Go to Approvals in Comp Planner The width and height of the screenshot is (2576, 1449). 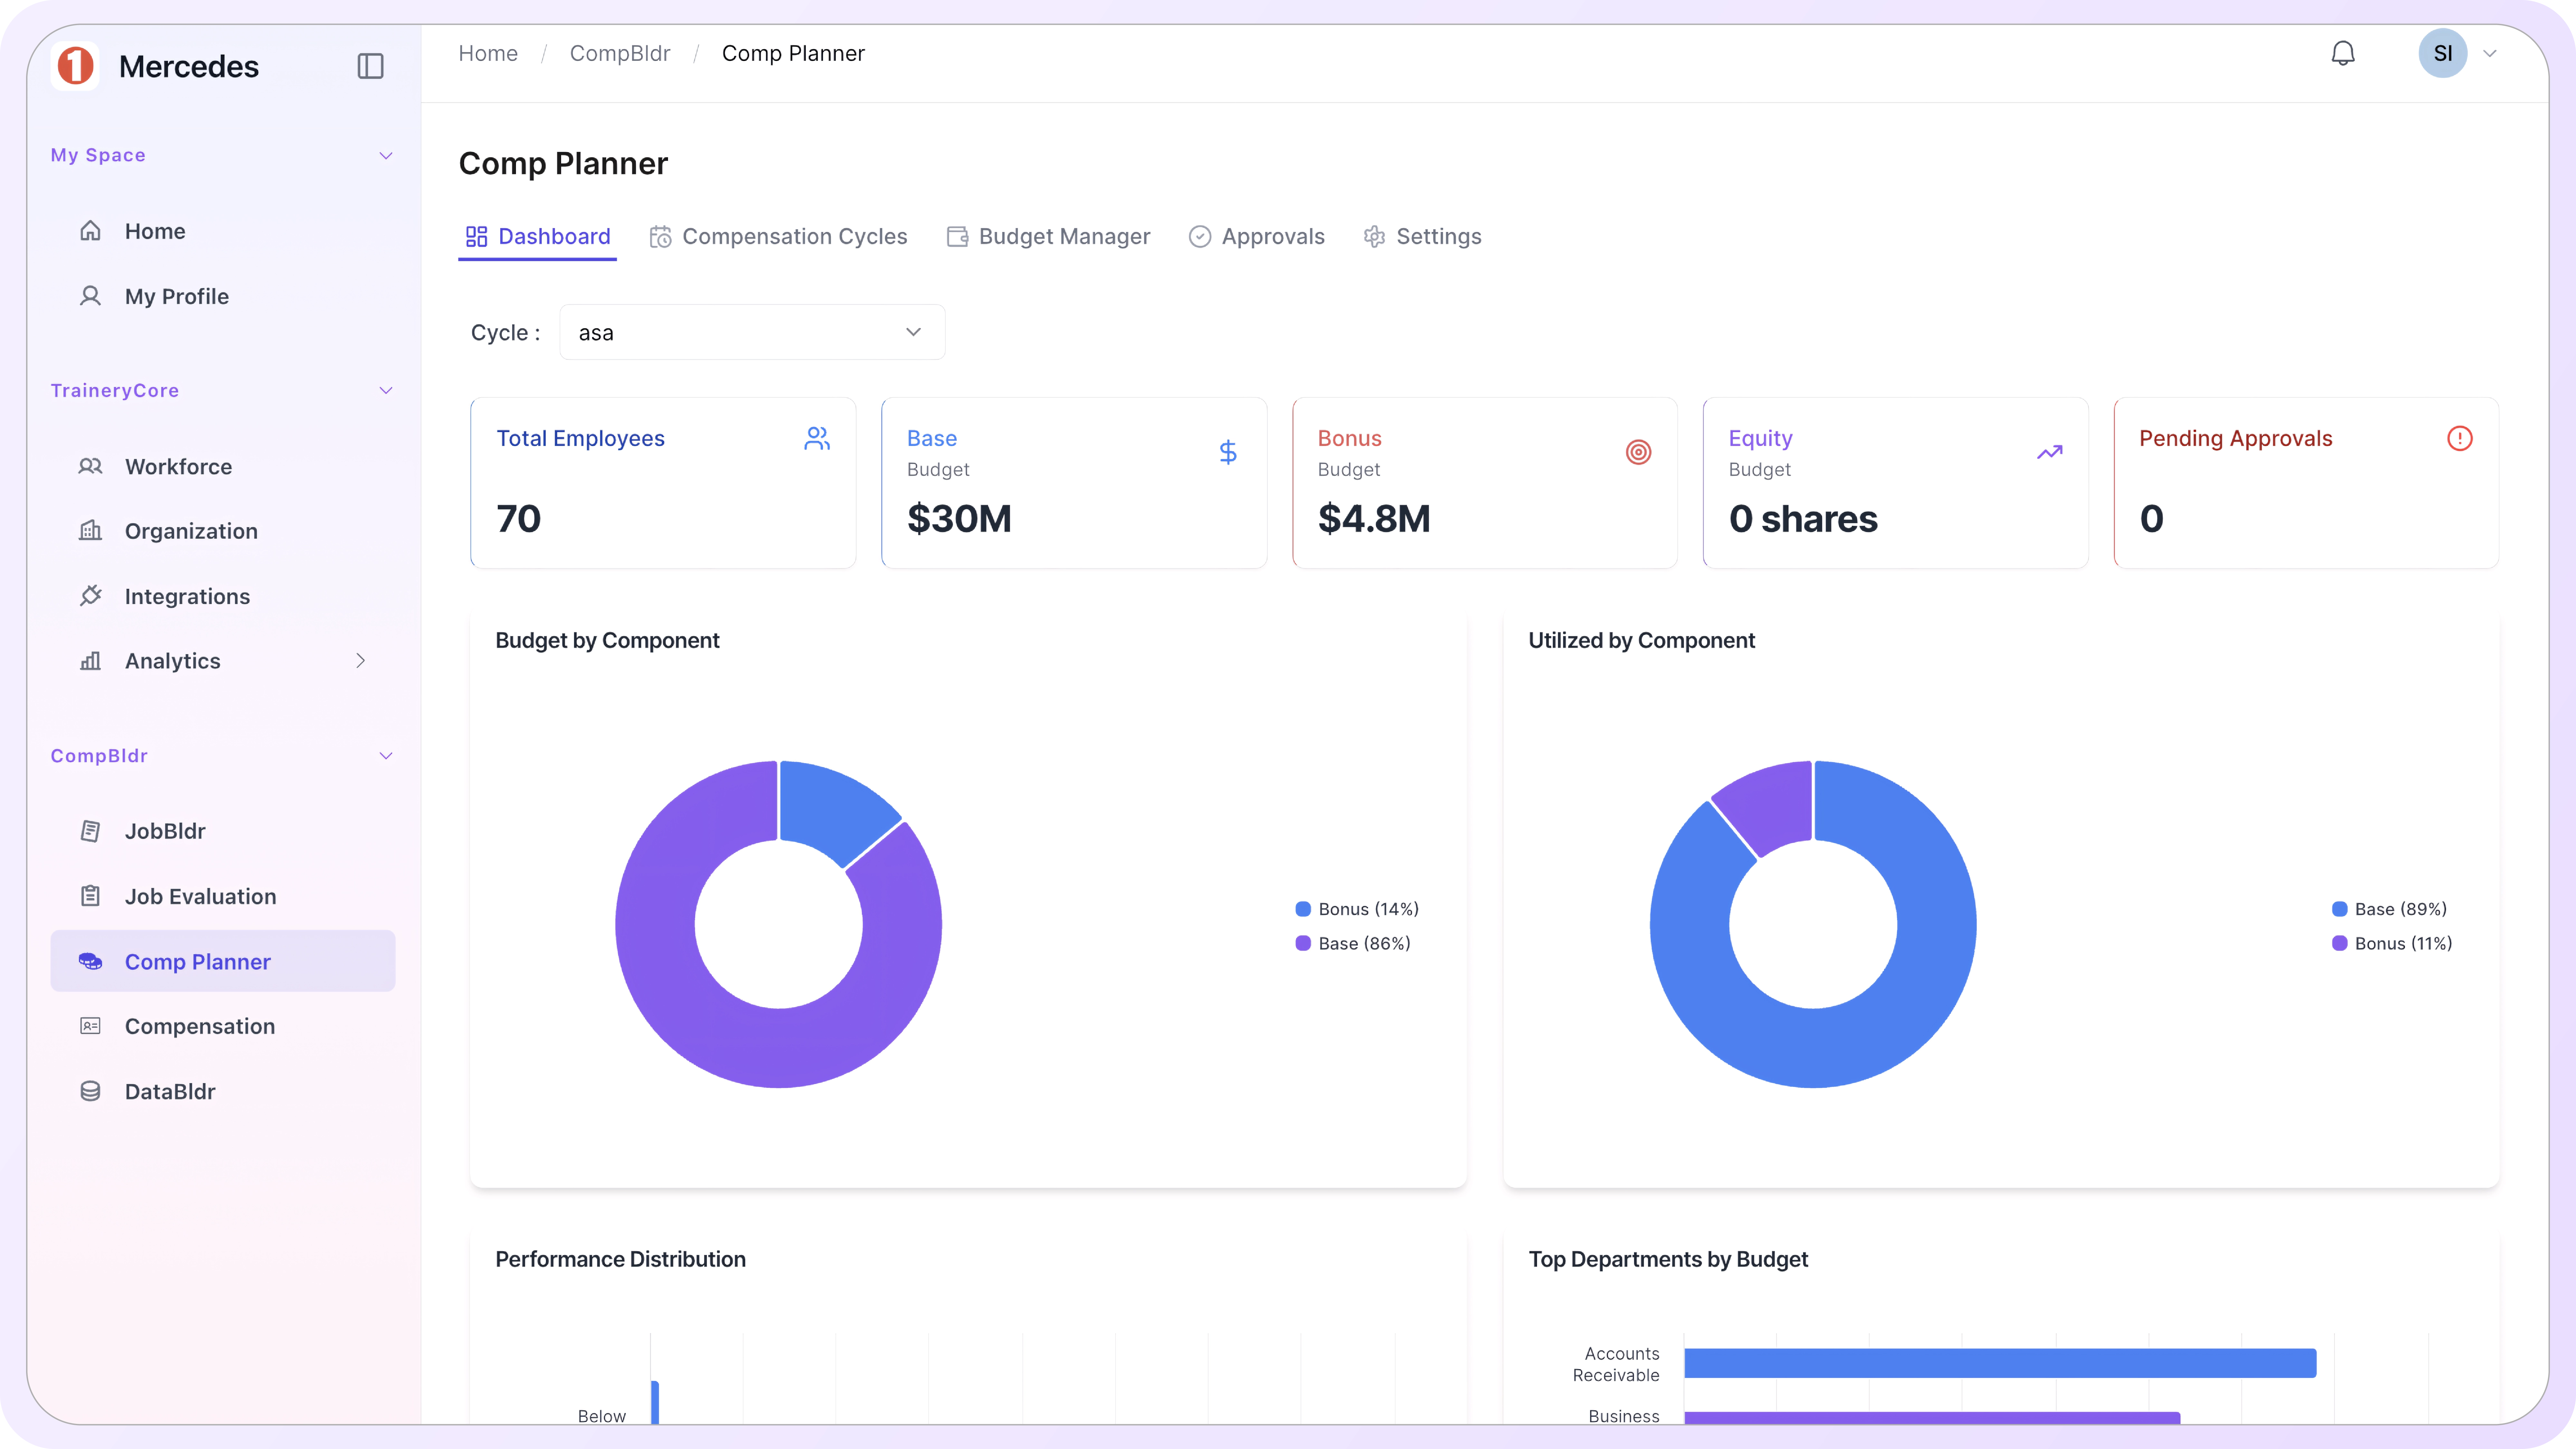point(1257,236)
